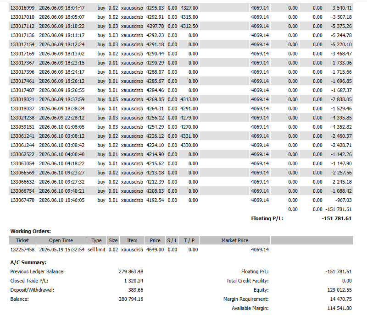Click the Type column header
Image resolution: width=367 pixels, height=315 pixels.
(96, 240)
